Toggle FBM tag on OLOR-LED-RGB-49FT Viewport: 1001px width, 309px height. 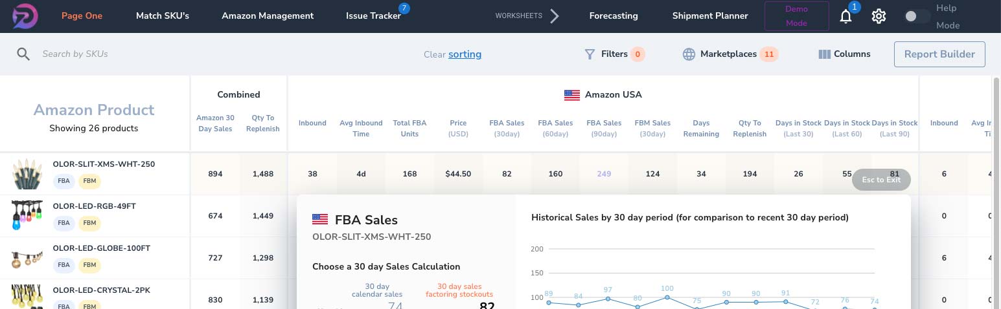tap(89, 223)
